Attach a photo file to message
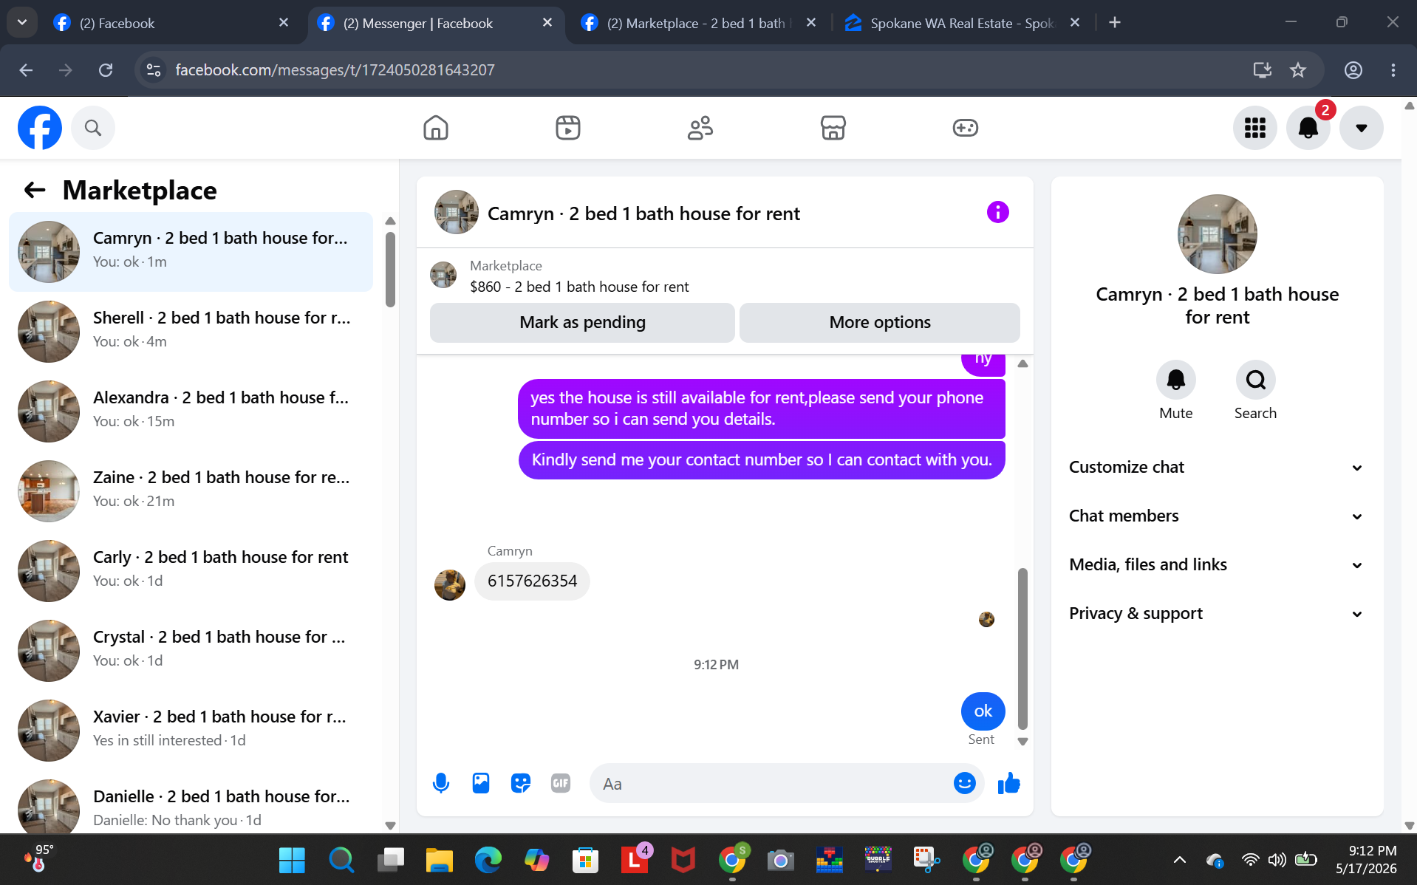1417x885 pixels. pyautogui.click(x=481, y=783)
